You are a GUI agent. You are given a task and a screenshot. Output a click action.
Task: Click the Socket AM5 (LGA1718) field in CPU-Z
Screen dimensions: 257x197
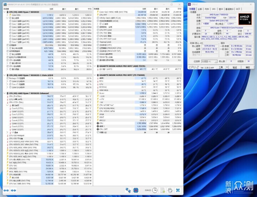point(219,21)
